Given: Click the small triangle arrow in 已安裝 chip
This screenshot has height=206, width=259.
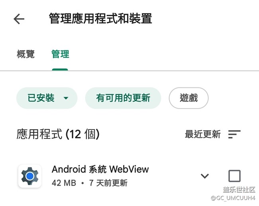Looking at the screenshot, I should [66, 98].
